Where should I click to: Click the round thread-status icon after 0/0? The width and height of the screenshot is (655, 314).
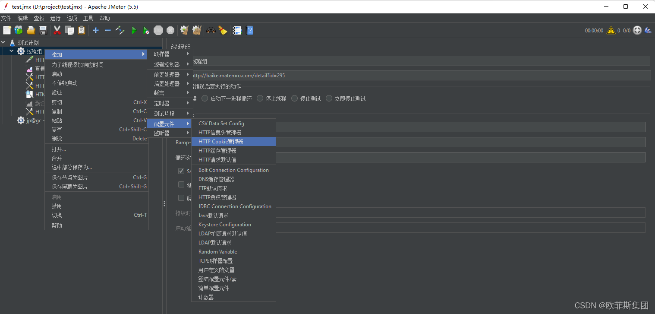tap(637, 30)
